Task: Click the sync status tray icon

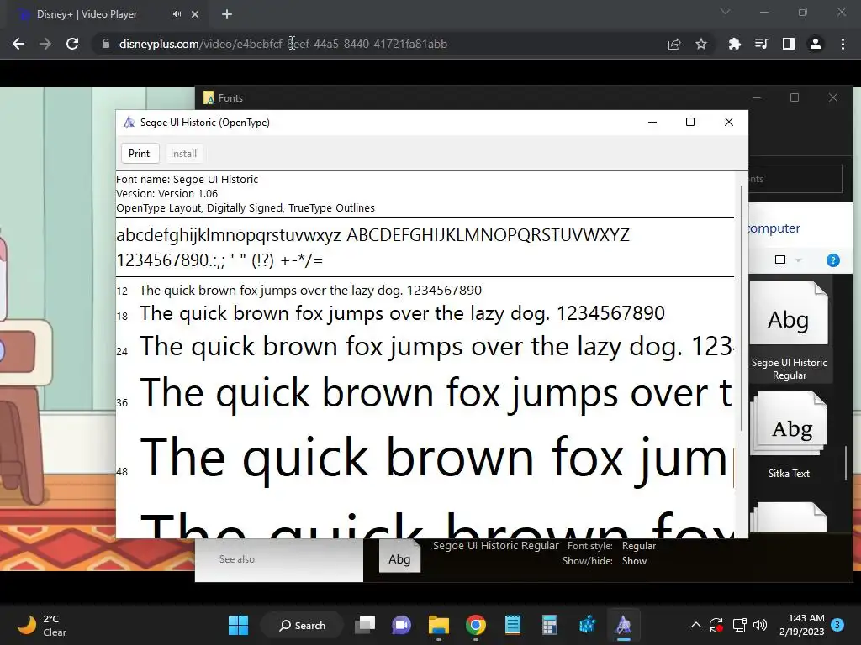Action: [716, 625]
